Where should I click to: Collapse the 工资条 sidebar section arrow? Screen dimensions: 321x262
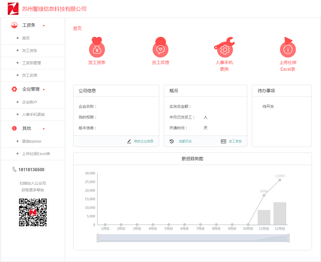43,25
